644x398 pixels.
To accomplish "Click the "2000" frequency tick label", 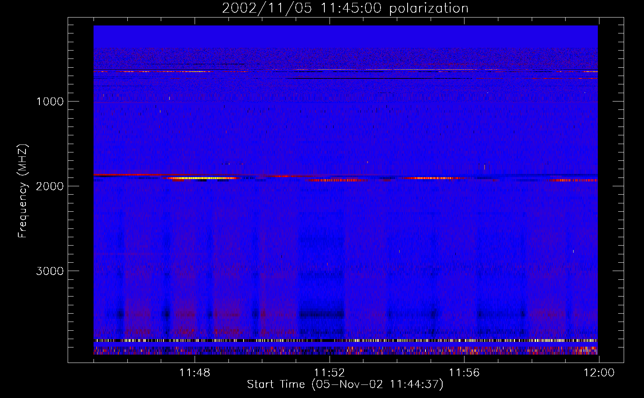I will [x=50, y=186].
